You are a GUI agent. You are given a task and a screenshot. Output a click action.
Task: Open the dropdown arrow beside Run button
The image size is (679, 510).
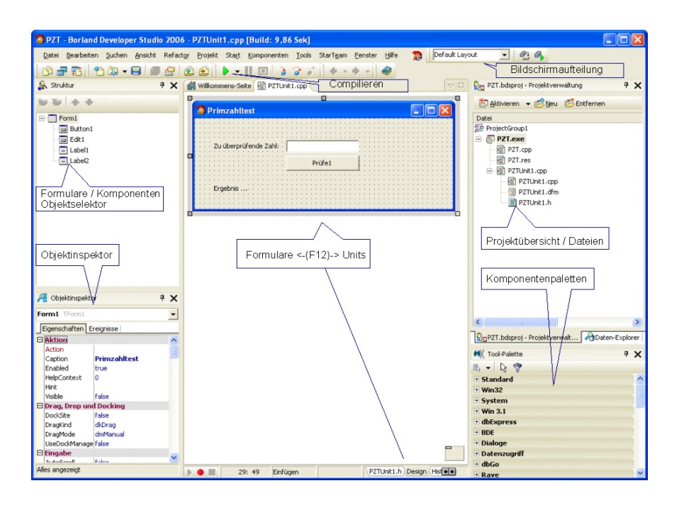click(x=237, y=71)
